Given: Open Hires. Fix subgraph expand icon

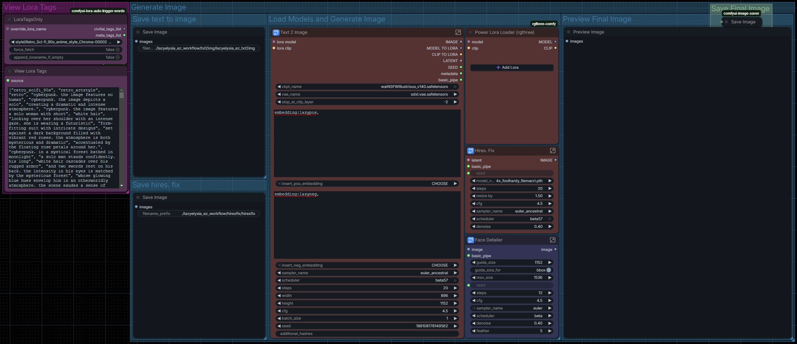Looking at the screenshot, I should click(552, 151).
